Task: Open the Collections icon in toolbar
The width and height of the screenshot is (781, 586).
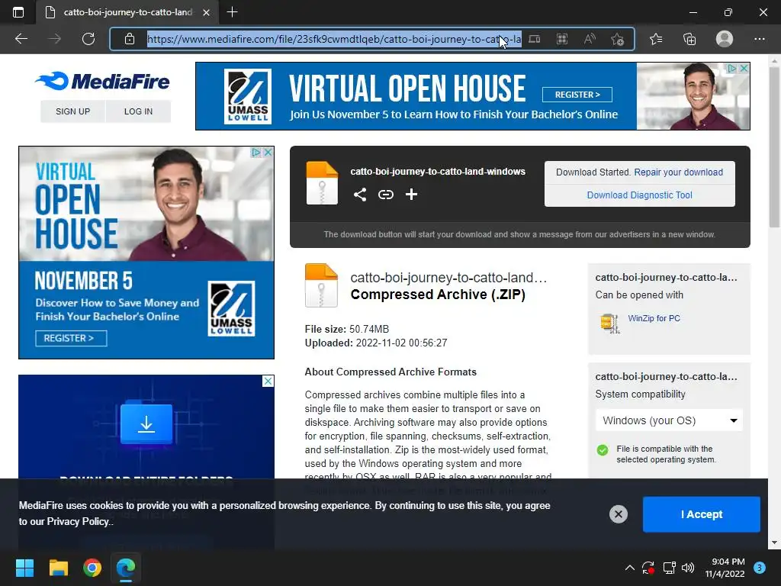Action: pyautogui.click(x=689, y=39)
